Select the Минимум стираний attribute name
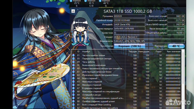The image size is (194, 109). click(92, 85)
